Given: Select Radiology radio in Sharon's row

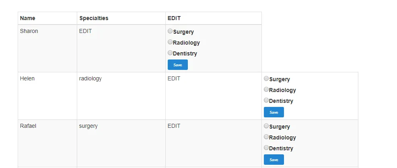Looking at the screenshot, I should click(x=170, y=42).
